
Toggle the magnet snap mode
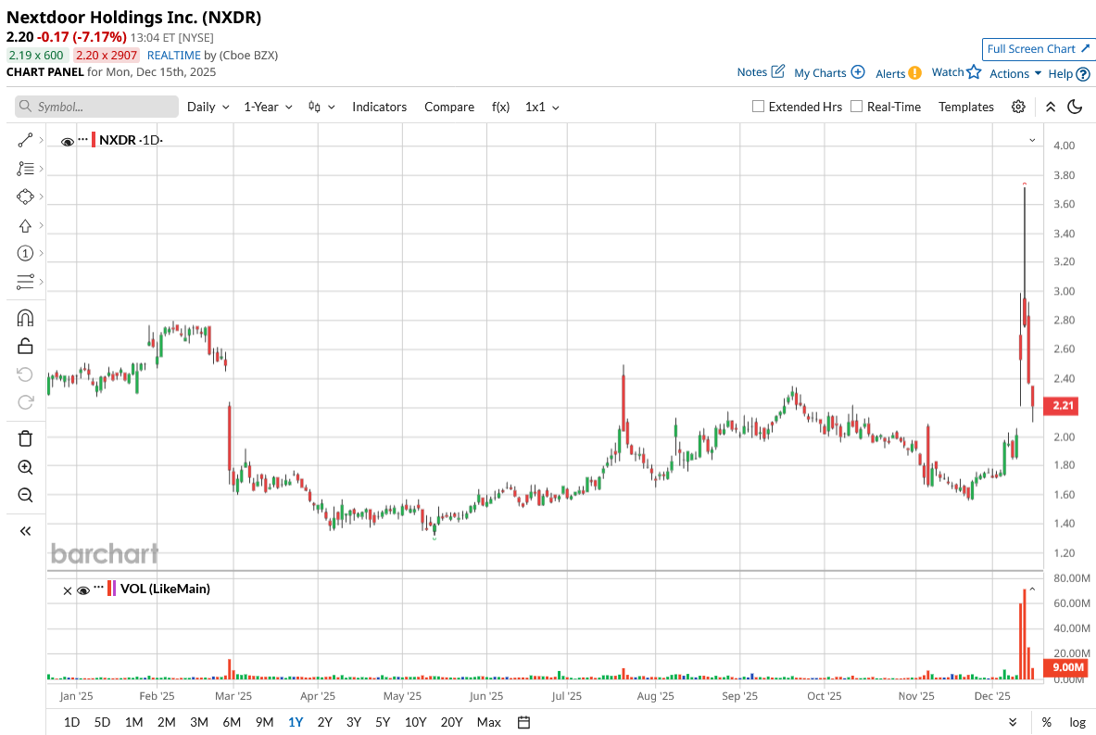[25, 318]
